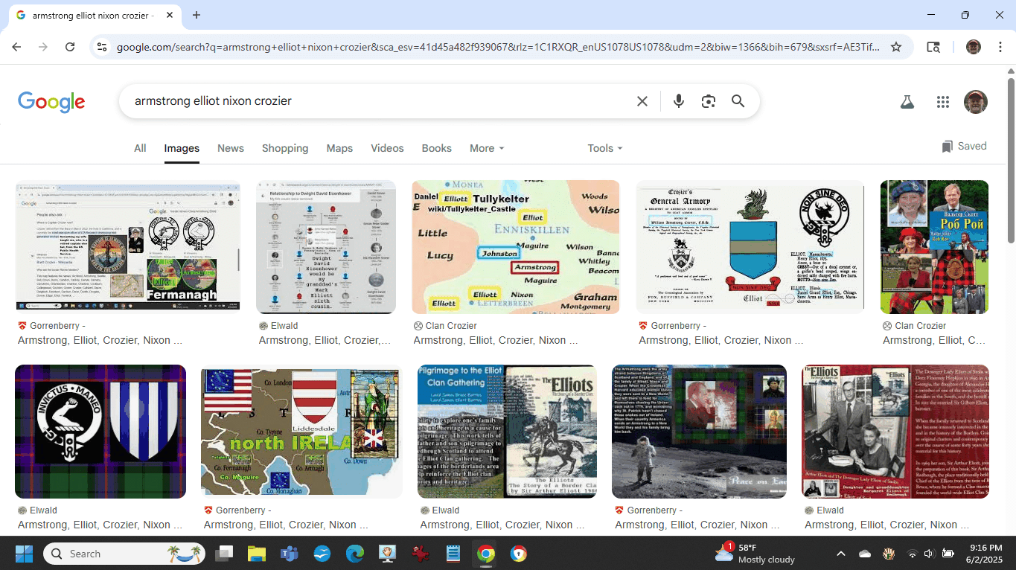Click the taskbar Search box
Image resolution: width=1016 pixels, height=570 pixels.
pos(124,554)
